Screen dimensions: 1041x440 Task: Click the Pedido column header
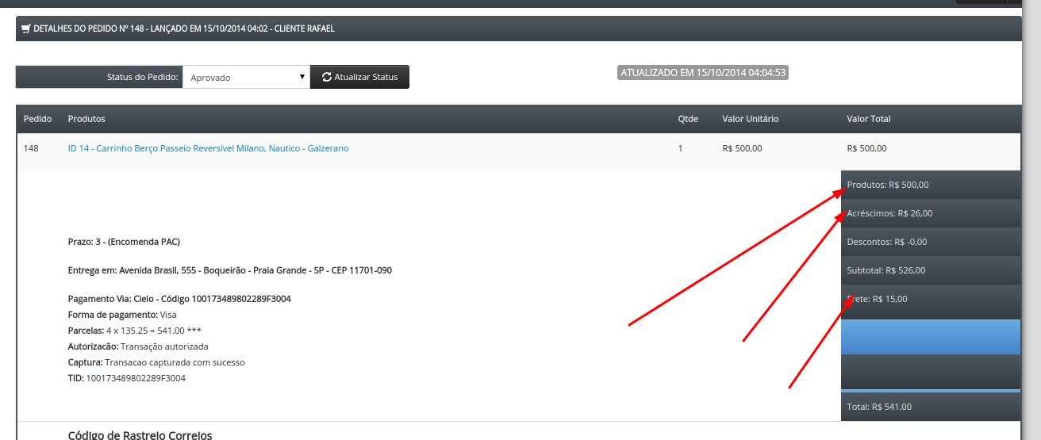(38, 119)
